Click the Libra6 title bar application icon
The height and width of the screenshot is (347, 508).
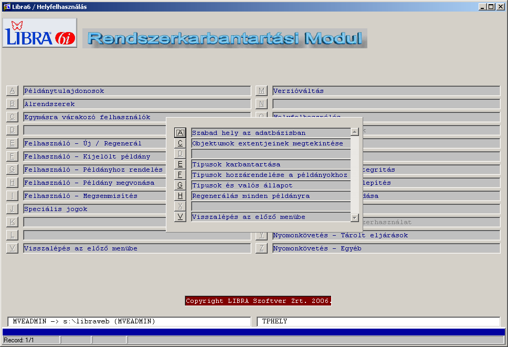point(6,6)
